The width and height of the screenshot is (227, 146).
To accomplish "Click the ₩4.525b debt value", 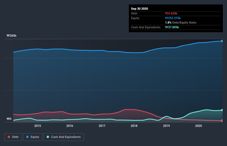I will 171,13.
